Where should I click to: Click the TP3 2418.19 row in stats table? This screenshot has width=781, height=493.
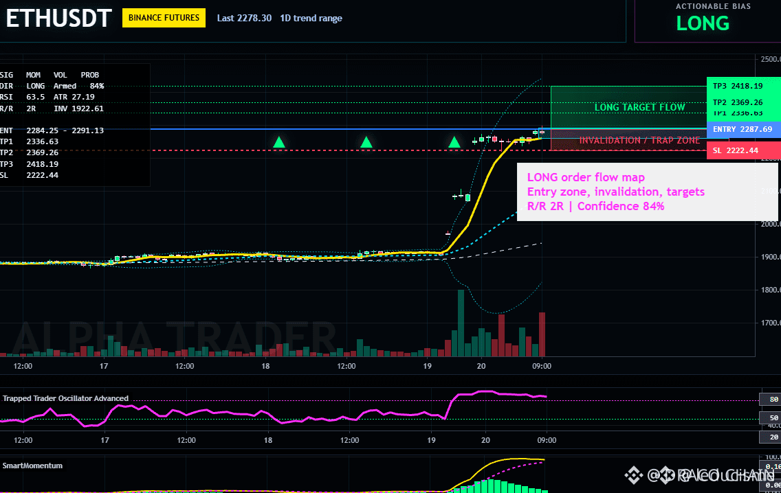pos(29,163)
